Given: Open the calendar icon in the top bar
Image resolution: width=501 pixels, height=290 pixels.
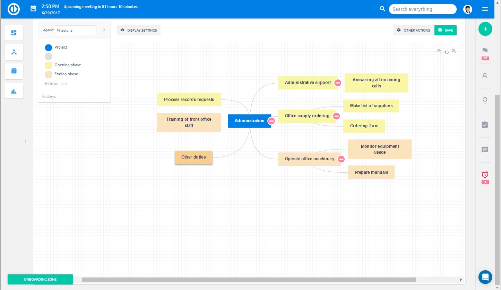Looking at the screenshot, I should click(33, 8).
